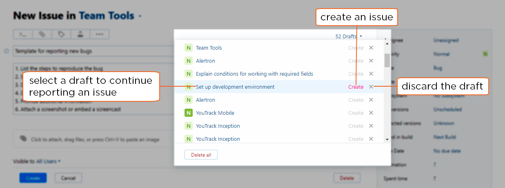Select the Team Tools draft
The width and height of the screenshot is (505, 188).
click(209, 48)
